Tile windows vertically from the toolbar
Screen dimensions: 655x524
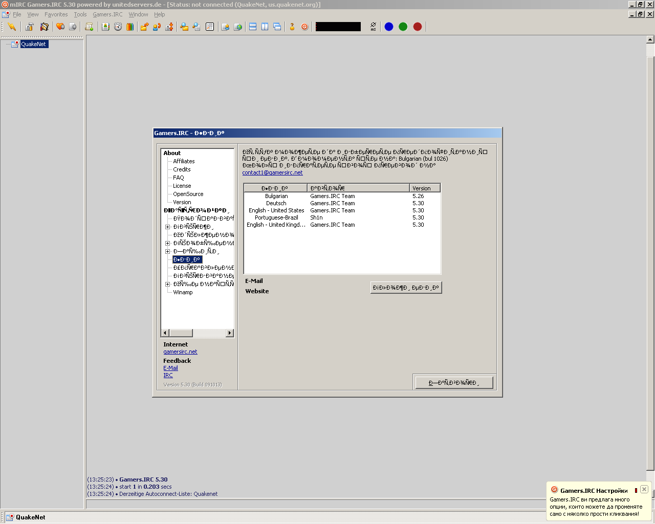coord(265,27)
